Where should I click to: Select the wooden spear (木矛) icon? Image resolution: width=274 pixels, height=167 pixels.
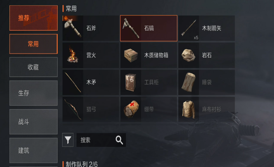coord(73,82)
